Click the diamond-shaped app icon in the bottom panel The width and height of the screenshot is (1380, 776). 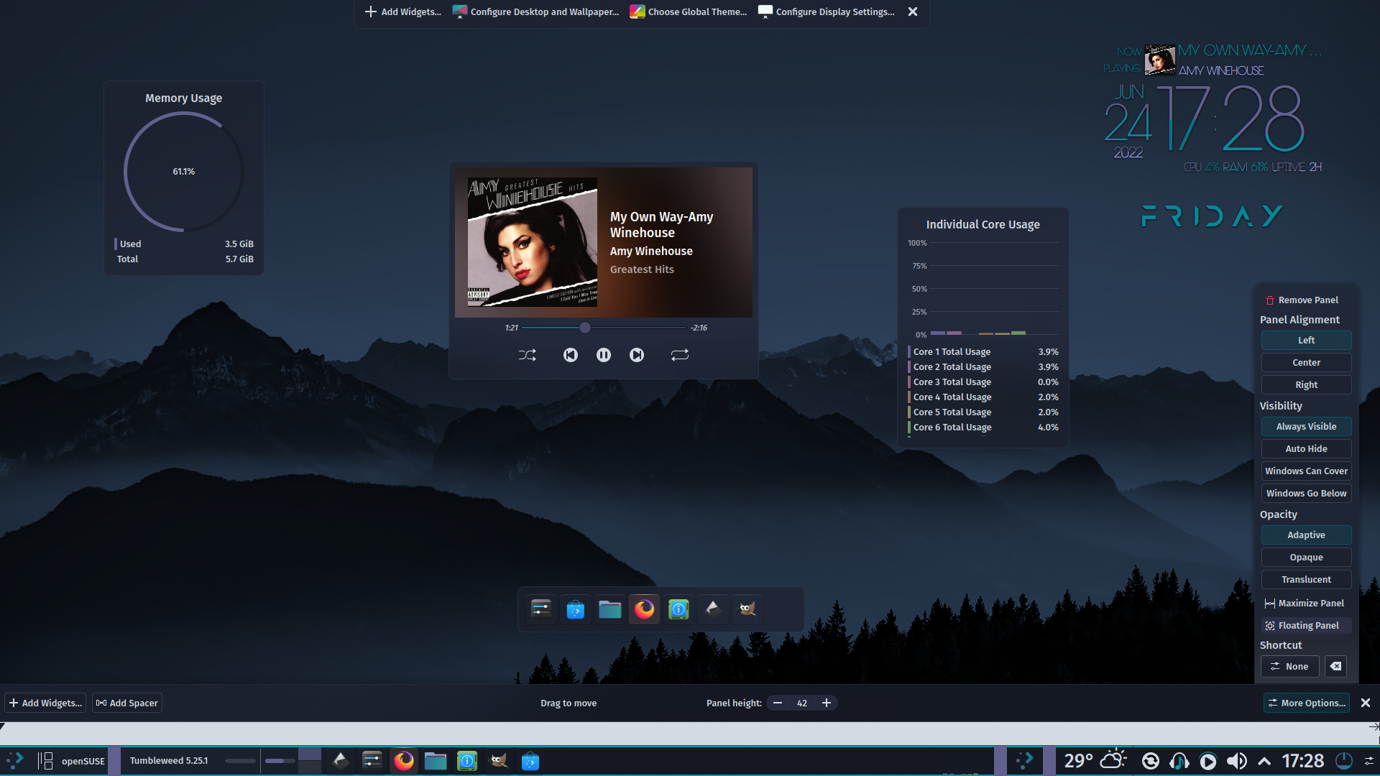[x=341, y=761]
